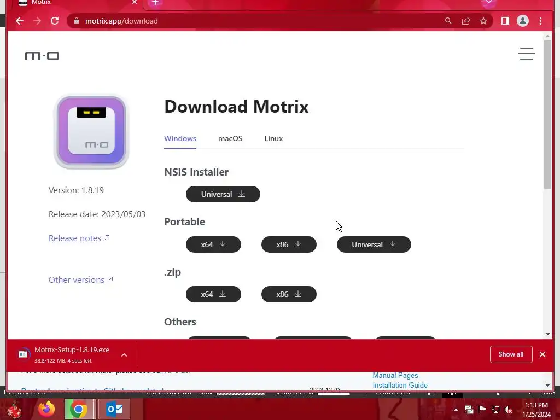Reload the motrix.app page
The width and height of the screenshot is (560, 420).
tap(55, 21)
